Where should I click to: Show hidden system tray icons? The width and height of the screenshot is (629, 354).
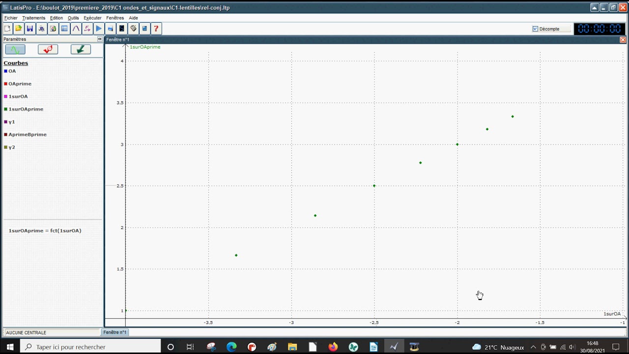coord(533,347)
